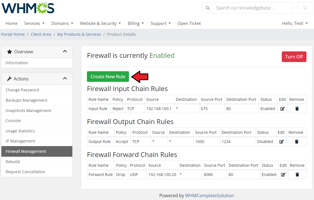The width and height of the screenshot is (314, 200).
Task: Click source port 1000 cell
Action: coord(207,142)
